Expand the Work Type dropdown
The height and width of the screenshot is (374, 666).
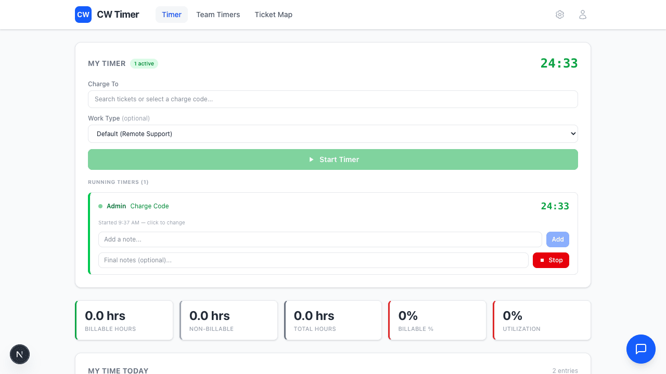[332, 134]
